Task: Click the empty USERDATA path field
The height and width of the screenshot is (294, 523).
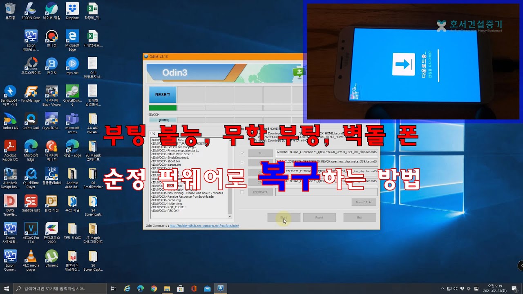Action: pos(327,192)
